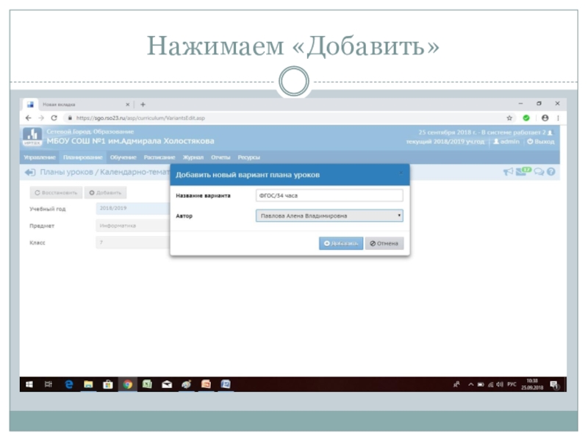Open the new browser tab plus button
This screenshot has height=441, width=588.
point(143,104)
